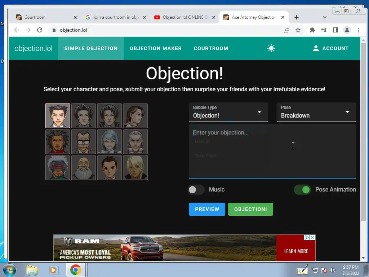The image size is (369, 277).
Task: Open the Windows Start button
Action: click(10, 270)
